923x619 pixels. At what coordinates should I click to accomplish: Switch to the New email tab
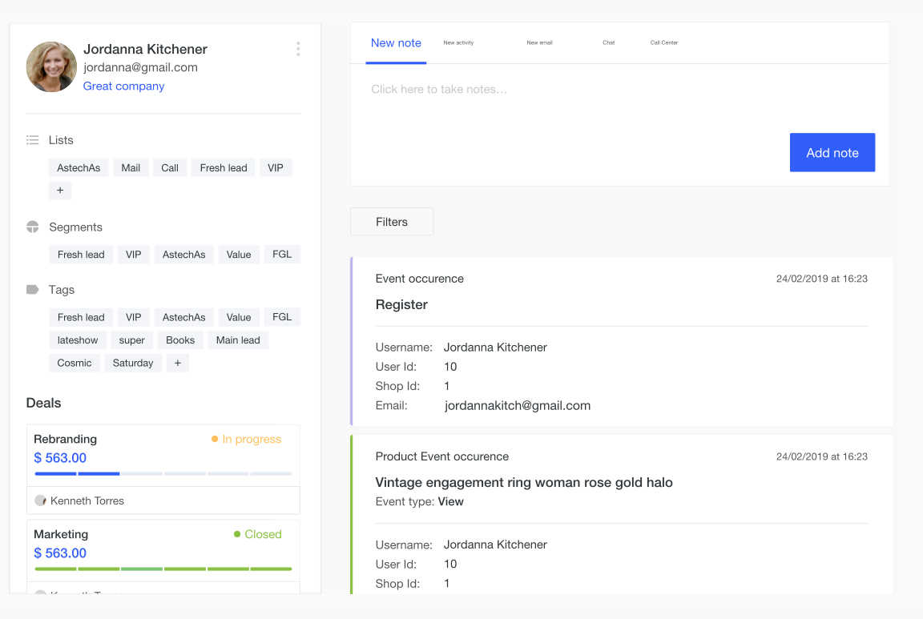pos(539,42)
